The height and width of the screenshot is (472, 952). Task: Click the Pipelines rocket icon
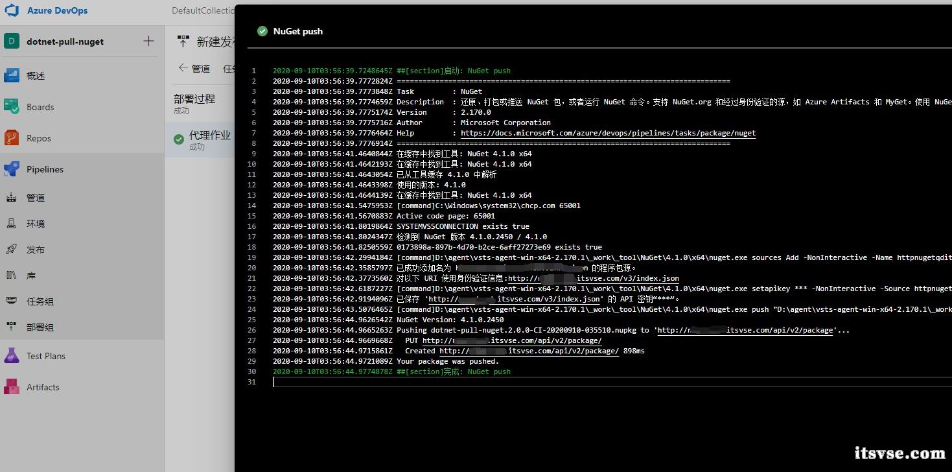pos(12,169)
